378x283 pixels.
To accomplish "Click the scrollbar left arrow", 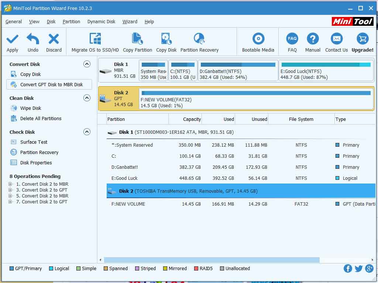I will coord(100,260).
